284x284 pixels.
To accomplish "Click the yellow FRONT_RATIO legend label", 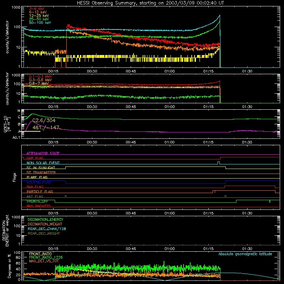I will click(40, 254).
